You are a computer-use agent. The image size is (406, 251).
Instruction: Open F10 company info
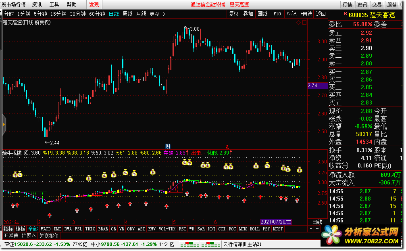point(277,14)
